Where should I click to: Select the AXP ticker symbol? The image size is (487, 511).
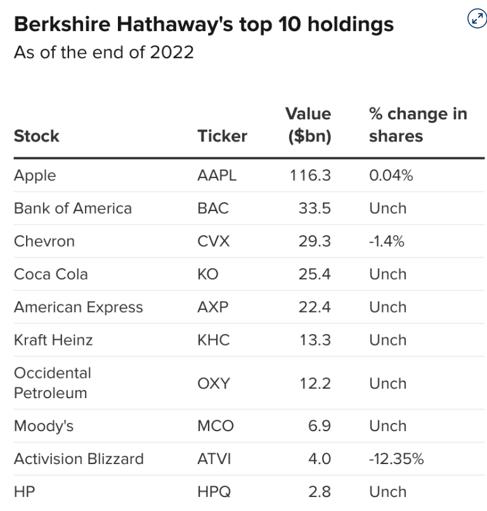[213, 307]
